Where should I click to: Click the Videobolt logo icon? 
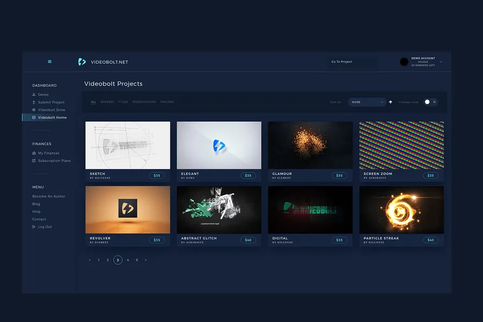(x=82, y=61)
